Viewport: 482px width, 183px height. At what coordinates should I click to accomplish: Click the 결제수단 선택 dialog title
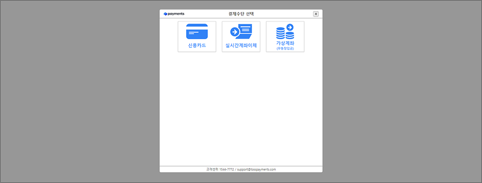pyautogui.click(x=241, y=14)
